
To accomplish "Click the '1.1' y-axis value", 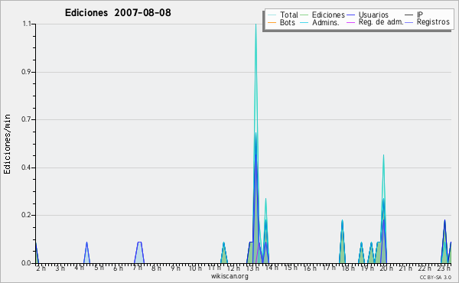I will coord(27,24).
